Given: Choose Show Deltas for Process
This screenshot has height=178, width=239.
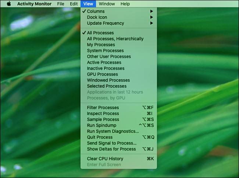Looking at the screenshot, I should pyautogui.click(x=119, y=149).
